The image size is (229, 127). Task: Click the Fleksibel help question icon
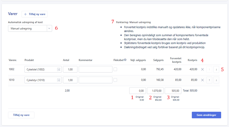pos(125,60)
